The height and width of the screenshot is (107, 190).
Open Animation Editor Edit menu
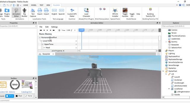click(x=47, y=27)
